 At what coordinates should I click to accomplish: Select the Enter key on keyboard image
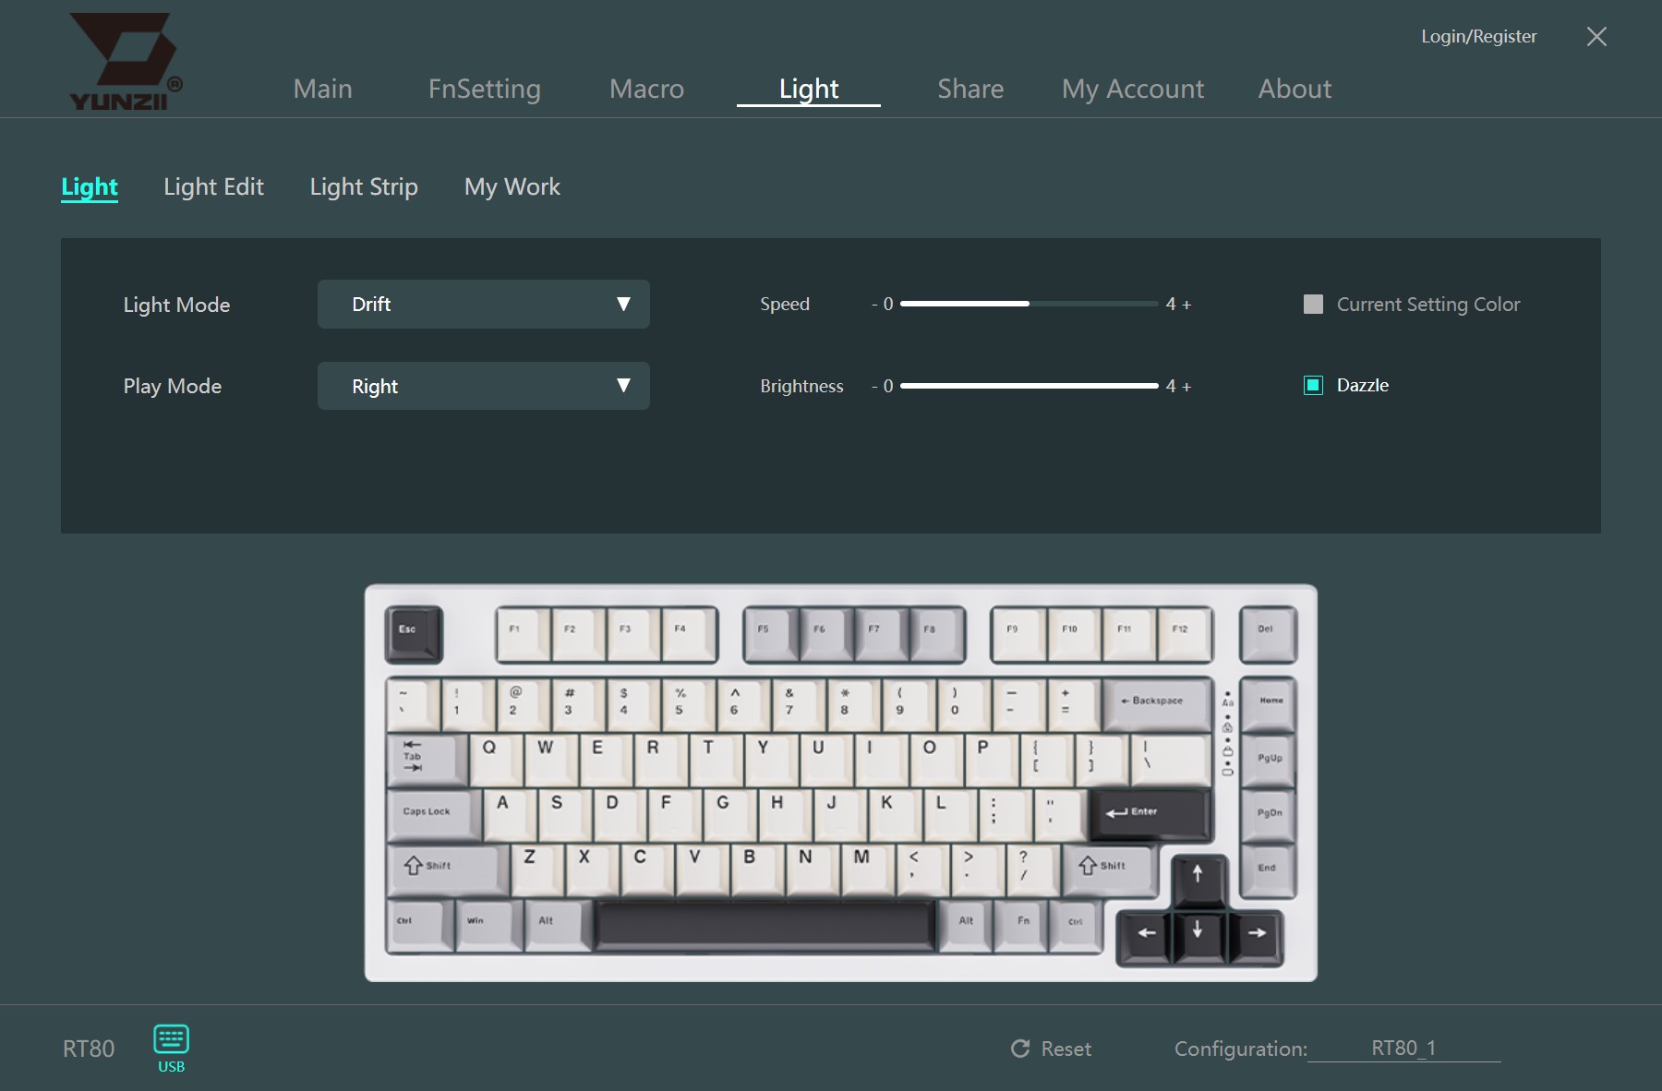(1150, 813)
